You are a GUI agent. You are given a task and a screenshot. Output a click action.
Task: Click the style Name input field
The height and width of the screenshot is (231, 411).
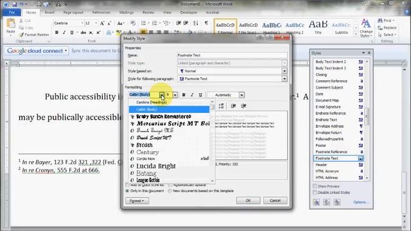coord(232,55)
